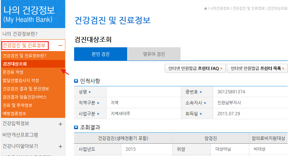Expand 건강나이알아보기 plus icon
The height and width of the screenshot is (156, 295).
coord(60,147)
